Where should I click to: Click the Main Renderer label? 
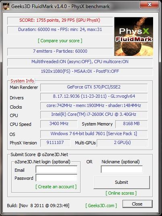point(24,87)
